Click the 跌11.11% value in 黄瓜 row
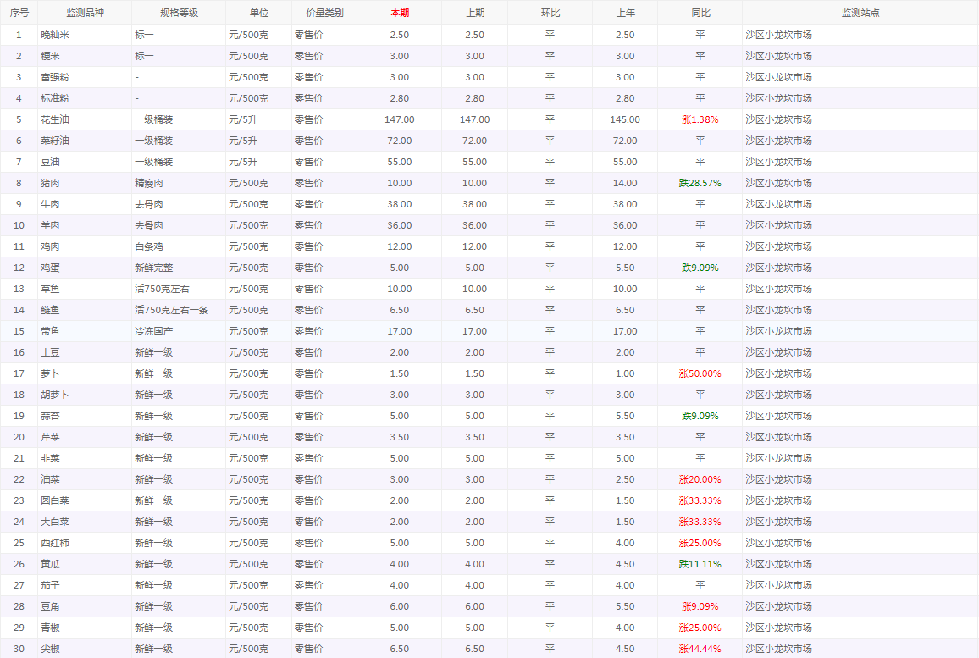979x658 pixels. pyautogui.click(x=700, y=564)
